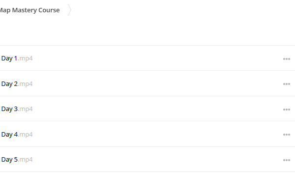Click the Day 4.mp4 file name

click(17, 135)
